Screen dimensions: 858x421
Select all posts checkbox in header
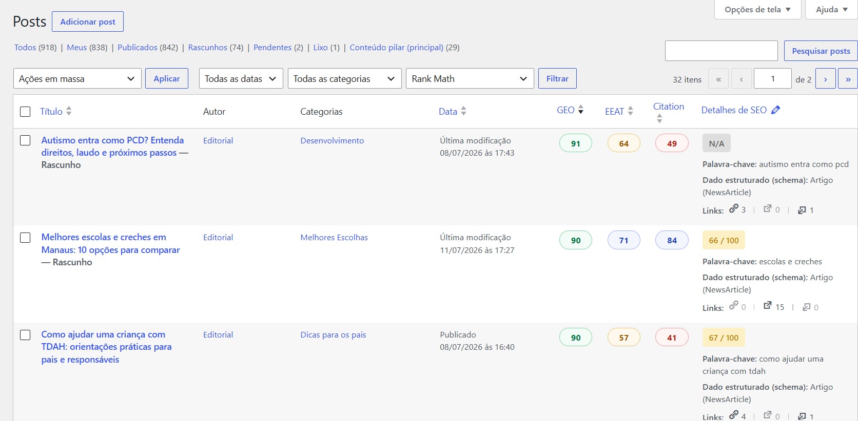(25, 111)
